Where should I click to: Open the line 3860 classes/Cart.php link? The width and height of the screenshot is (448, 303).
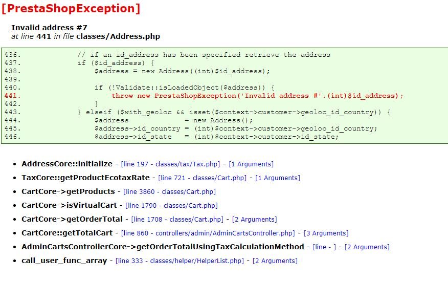click(169, 191)
